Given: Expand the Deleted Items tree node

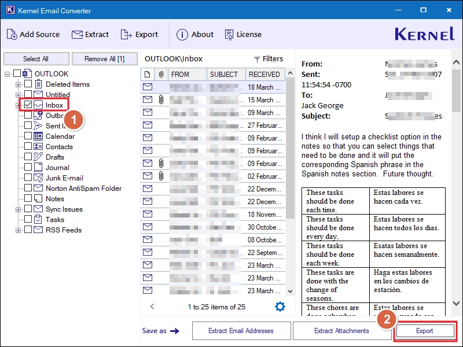Looking at the screenshot, I should (x=18, y=84).
